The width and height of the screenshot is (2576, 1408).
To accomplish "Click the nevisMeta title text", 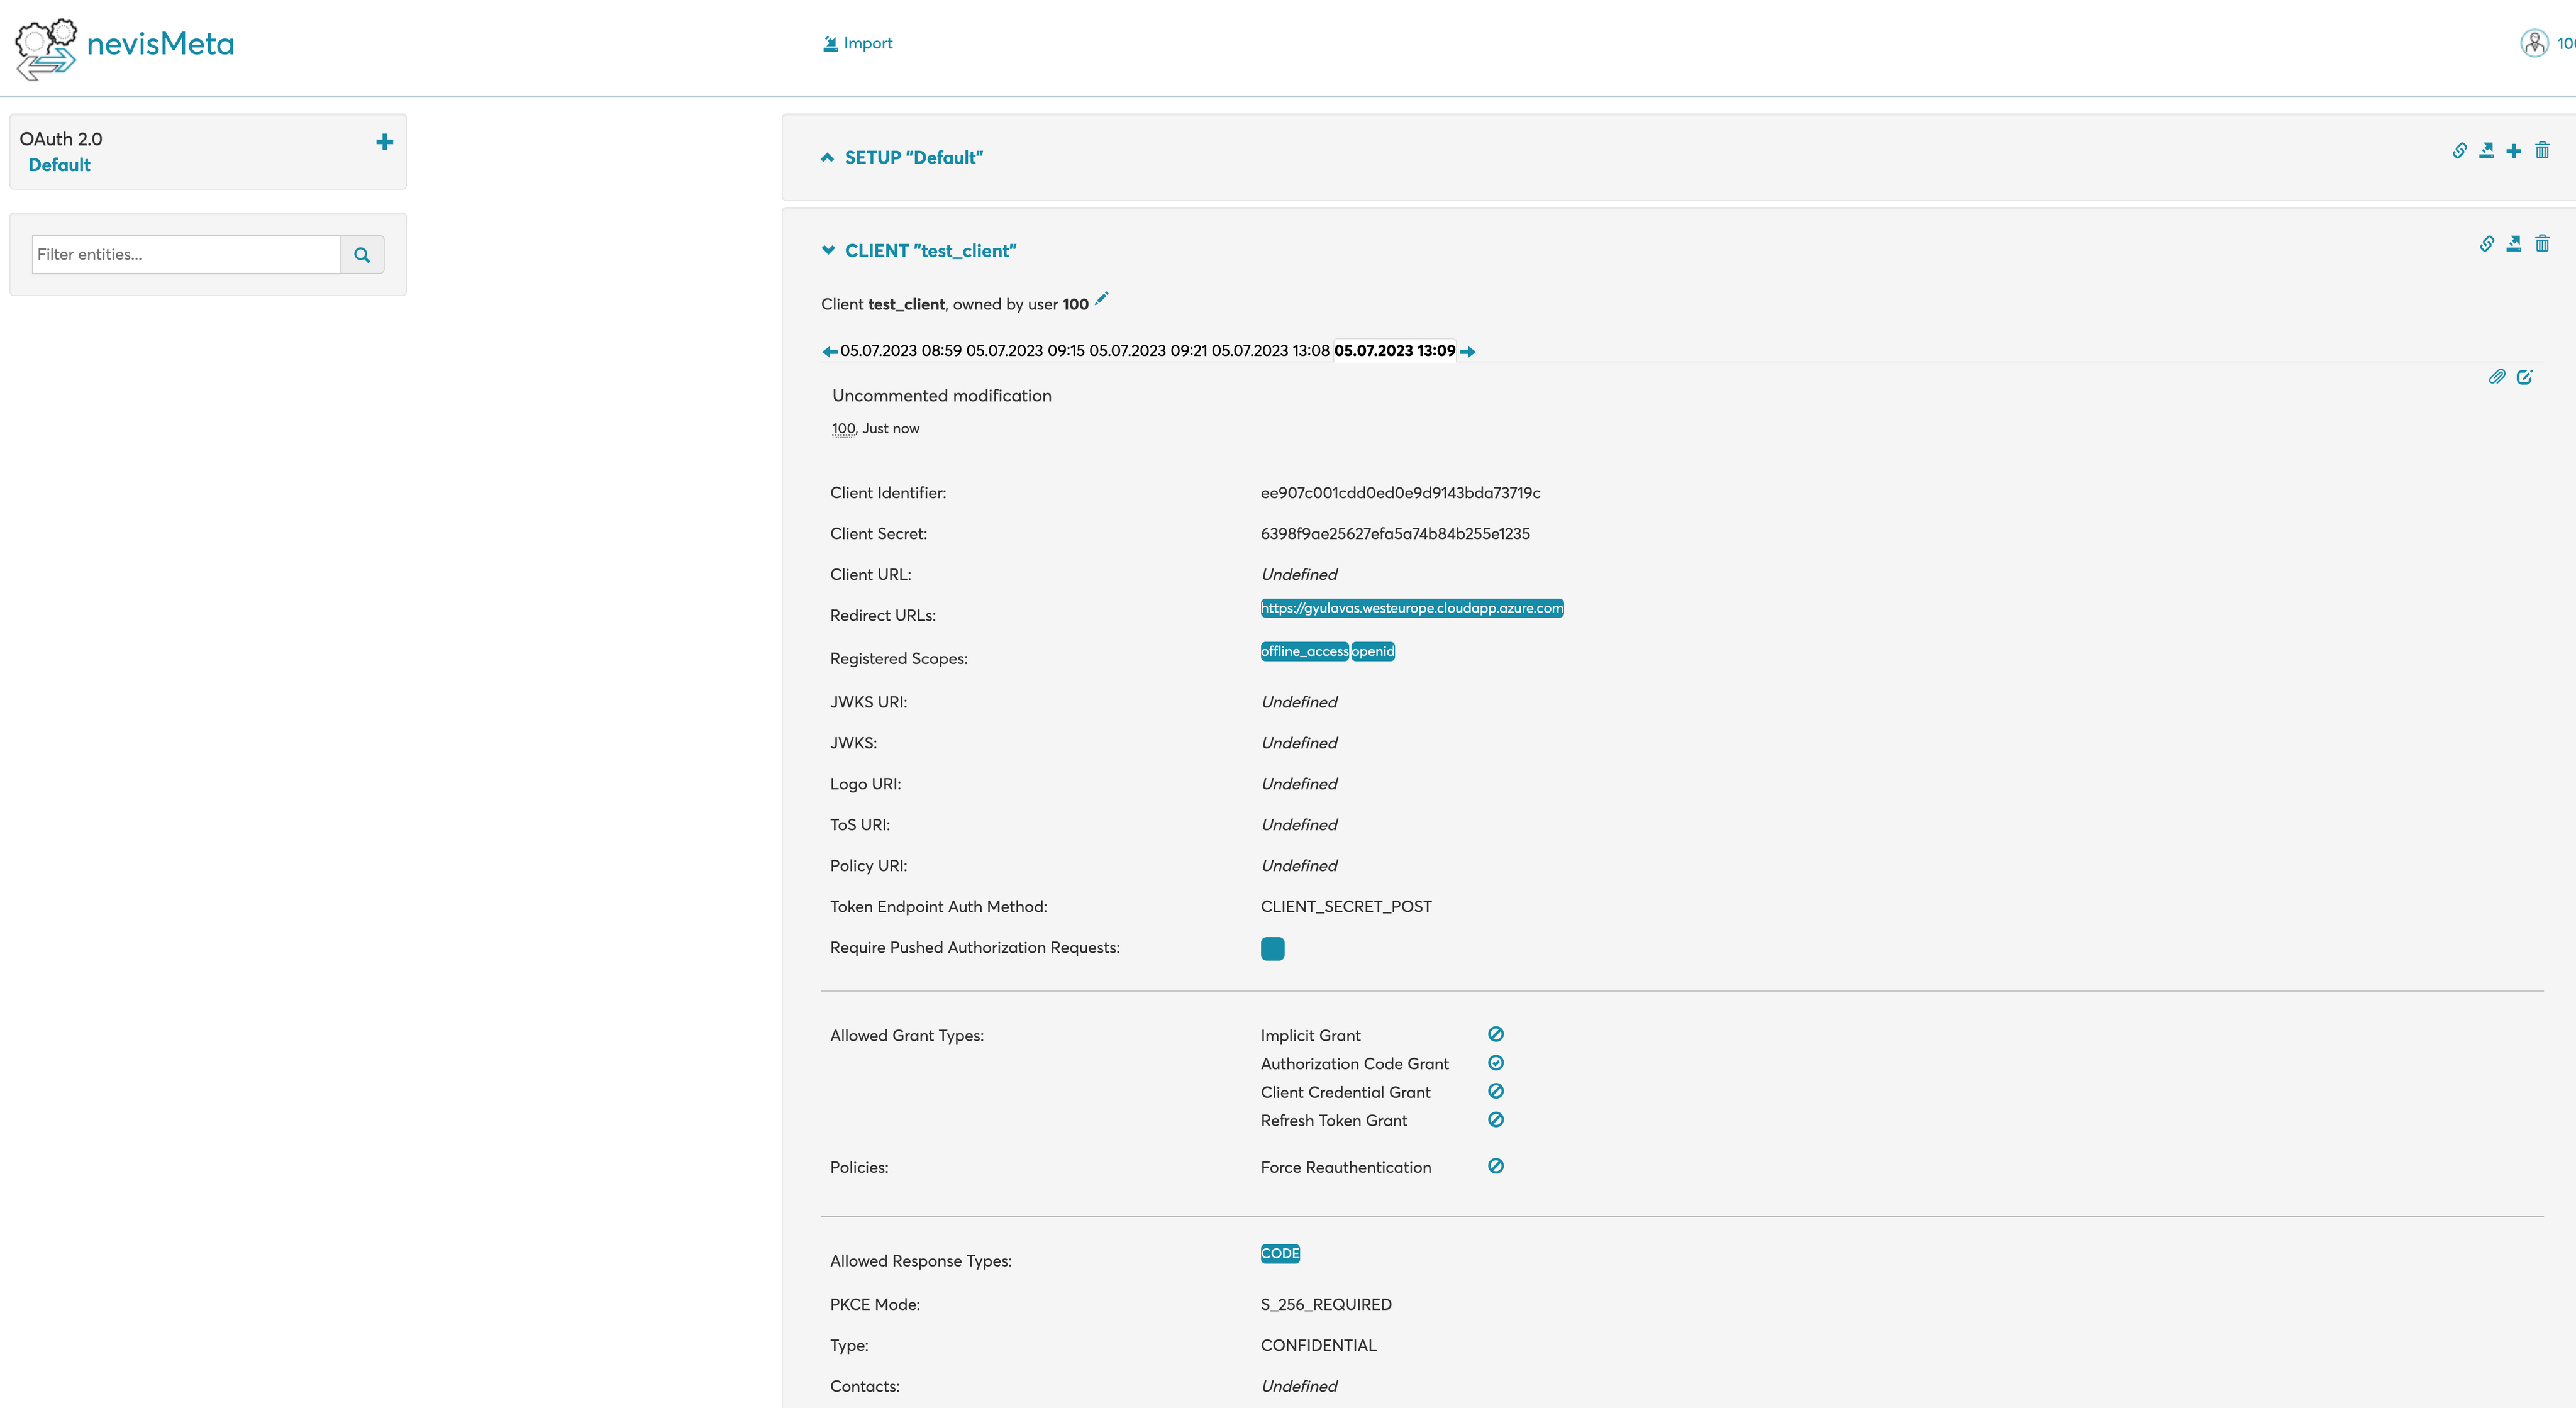I will (160, 44).
